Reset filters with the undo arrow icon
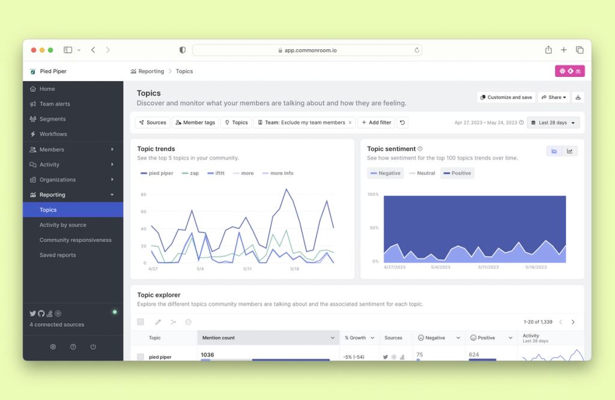 pyautogui.click(x=402, y=123)
